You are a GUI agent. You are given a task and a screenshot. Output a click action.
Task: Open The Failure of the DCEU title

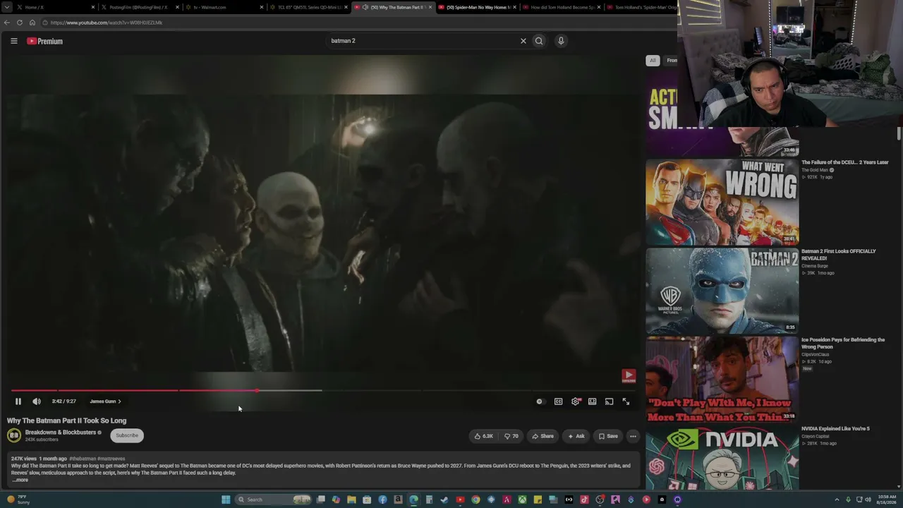click(x=845, y=162)
